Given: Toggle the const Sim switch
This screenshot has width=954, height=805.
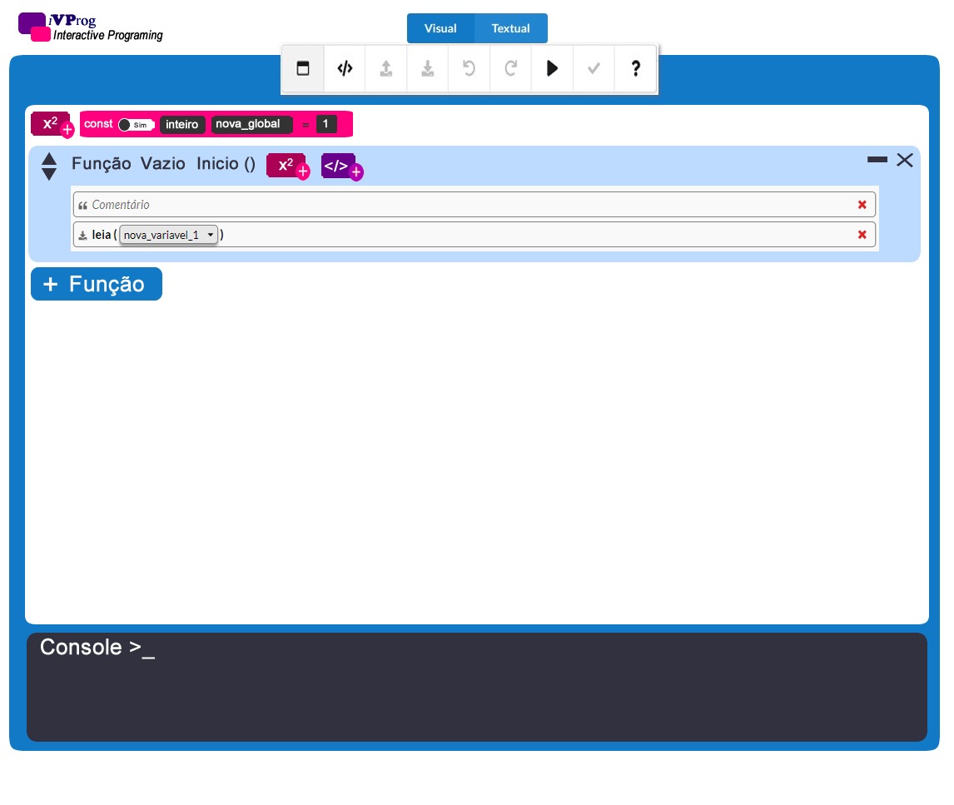Looking at the screenshot, I should 136,125.
